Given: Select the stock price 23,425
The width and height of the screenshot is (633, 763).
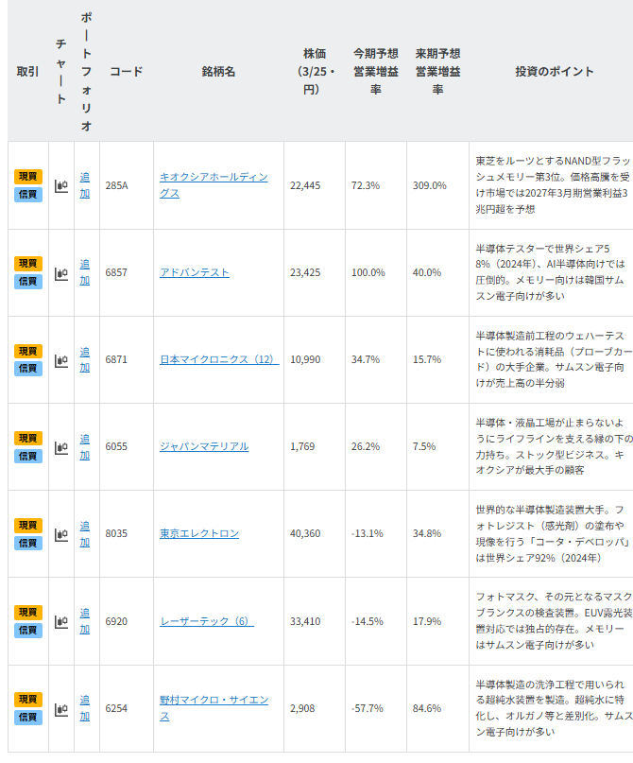Looking at the screenshot, I should 305,272.
